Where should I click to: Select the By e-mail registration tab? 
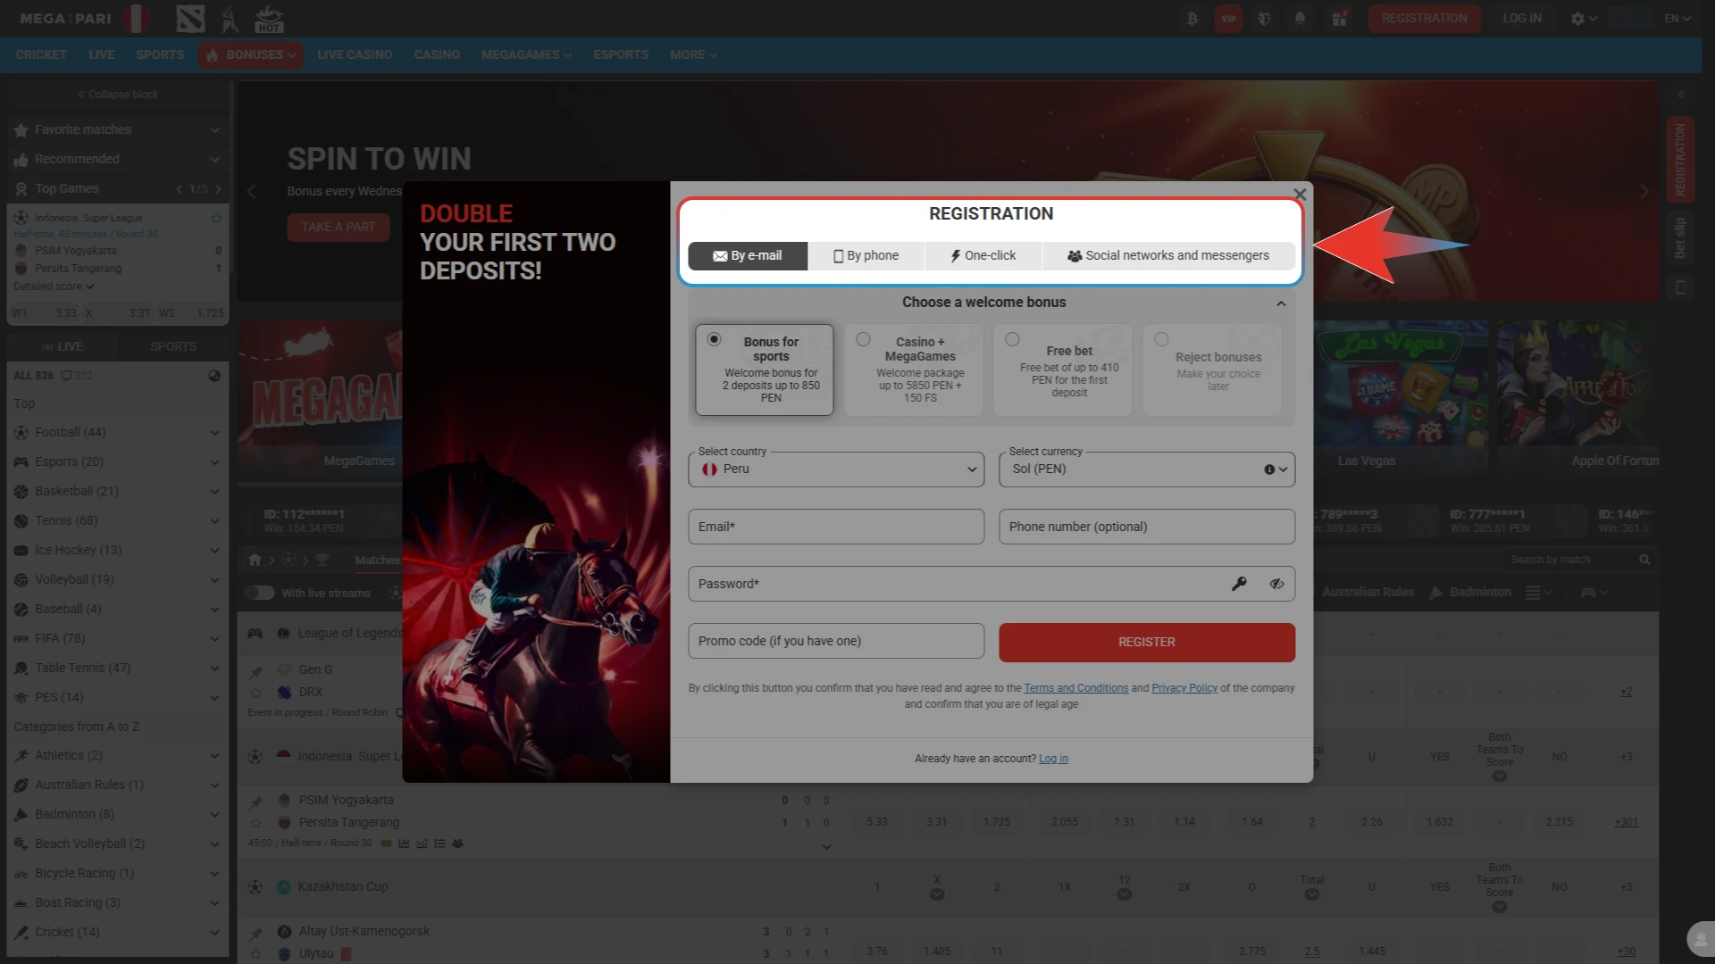pos(748,255)
